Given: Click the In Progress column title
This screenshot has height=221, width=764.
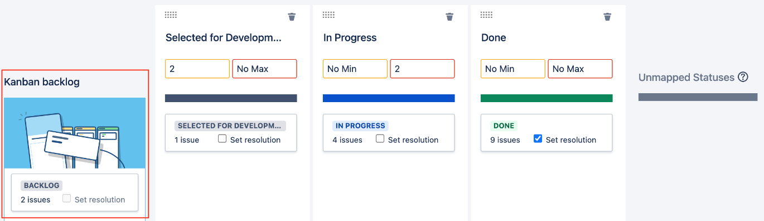Looking at the screenshot, I should 350,38.
